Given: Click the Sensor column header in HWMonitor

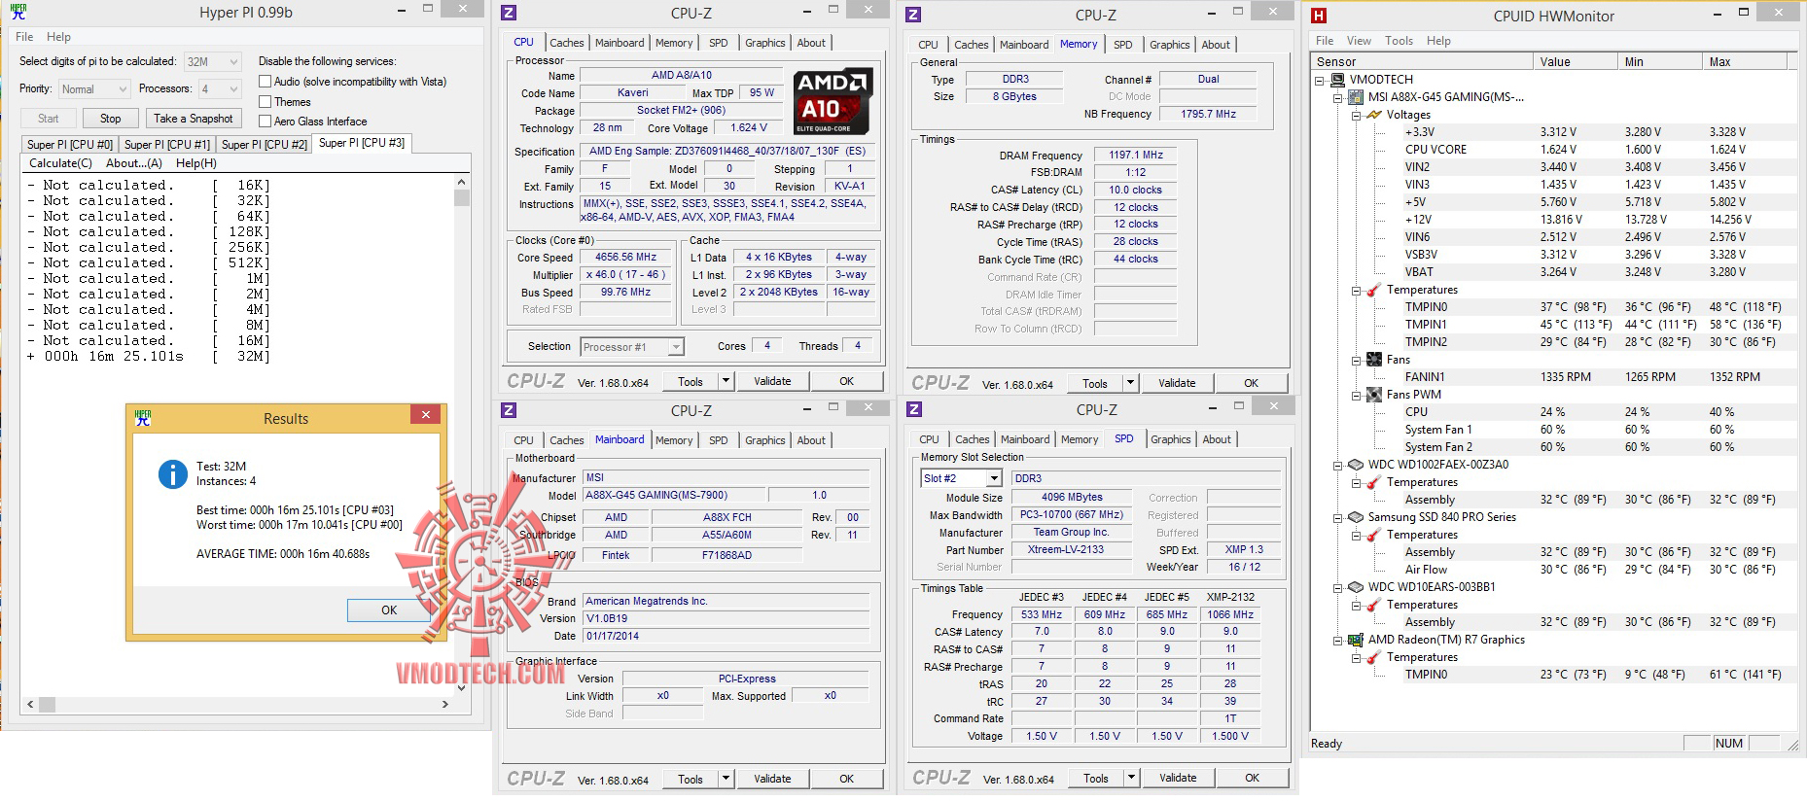Looking at the screenshot, I should (1422, 61).
